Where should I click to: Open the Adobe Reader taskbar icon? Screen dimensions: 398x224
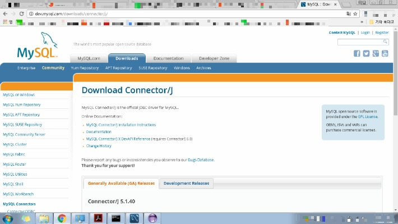click(98, 218)
